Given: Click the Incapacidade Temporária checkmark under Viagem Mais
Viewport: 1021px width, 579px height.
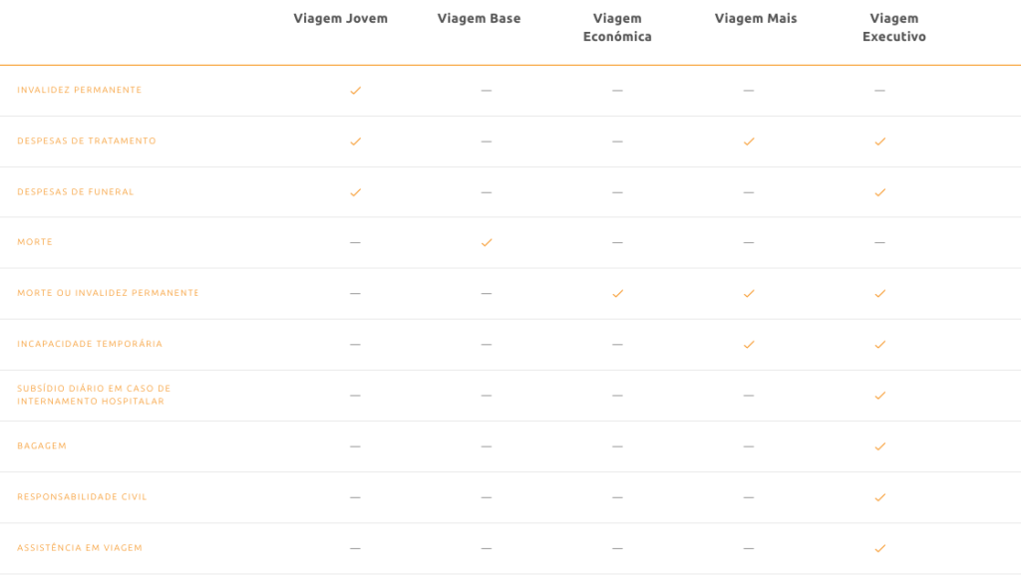Looking at the screenshot, I should [749, 345].
